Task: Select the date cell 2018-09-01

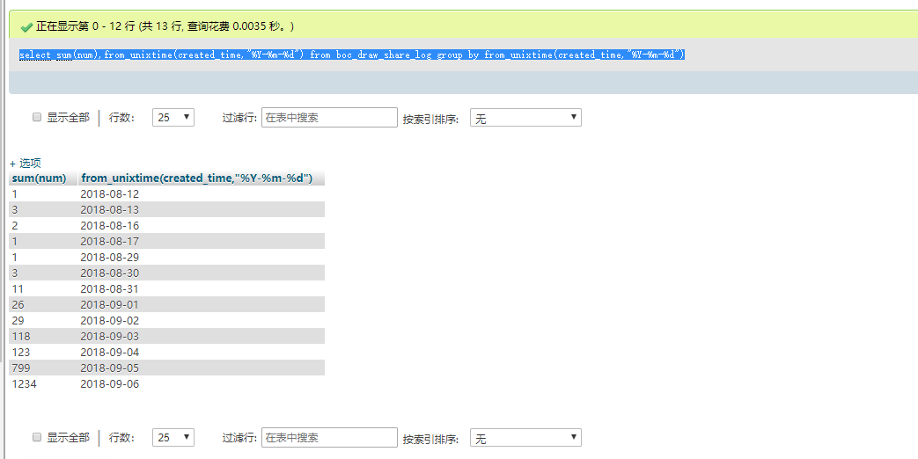Action: point(110,304)
